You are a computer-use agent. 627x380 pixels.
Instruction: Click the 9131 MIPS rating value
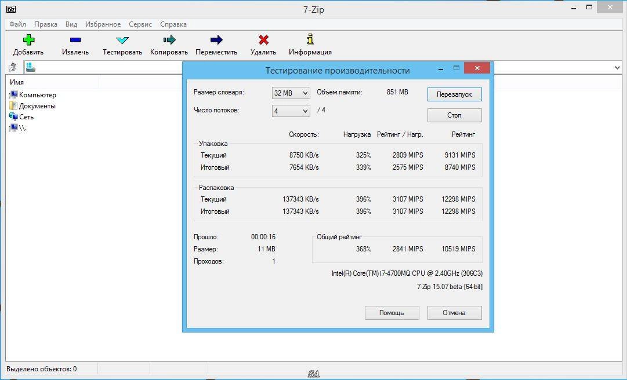pyautogui.click(x=460, y=155)
